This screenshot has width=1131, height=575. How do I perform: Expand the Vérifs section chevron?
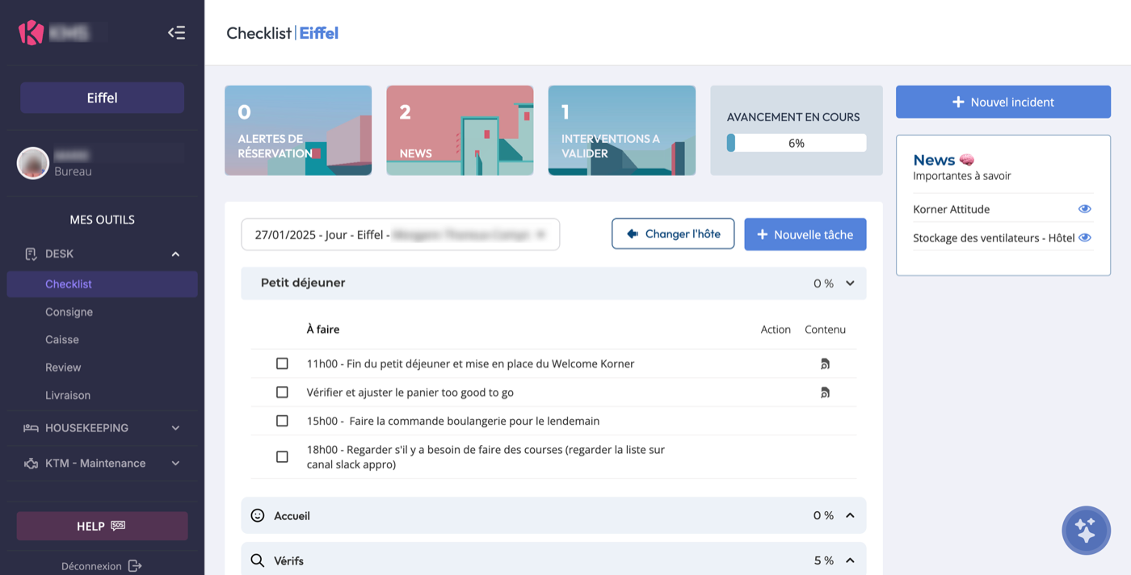(x=850, y=560)
